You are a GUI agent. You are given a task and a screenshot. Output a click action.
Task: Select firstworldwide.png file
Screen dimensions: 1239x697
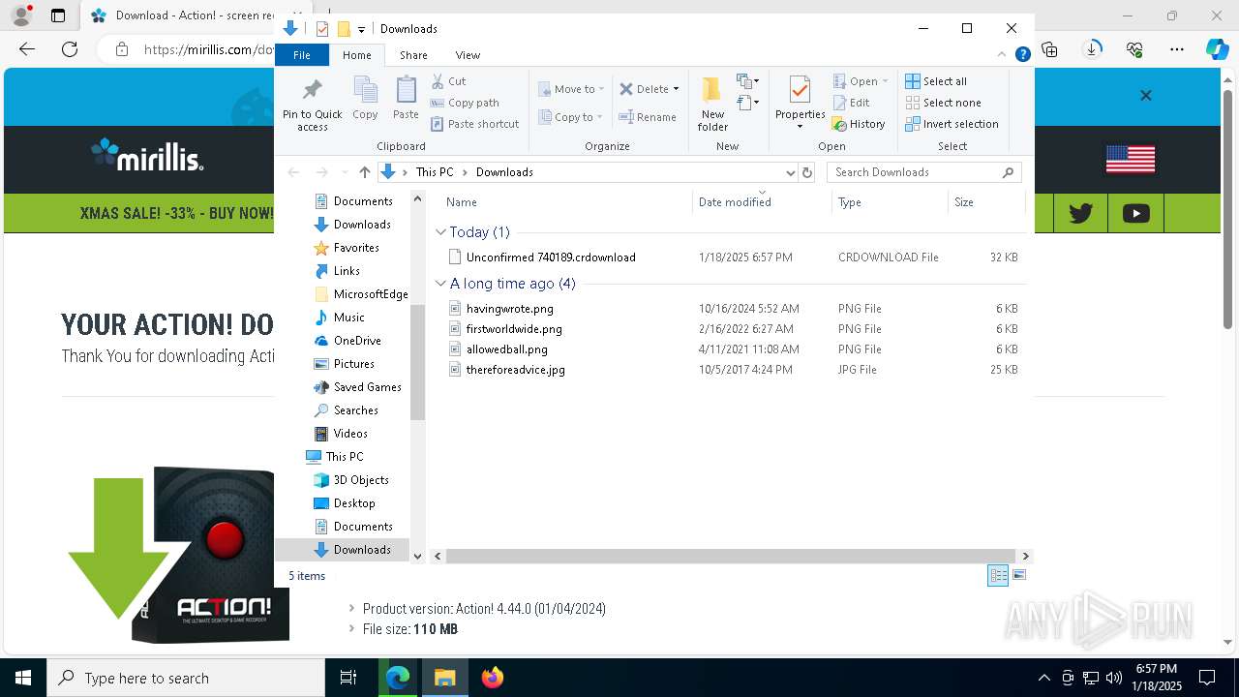(514, 329)
